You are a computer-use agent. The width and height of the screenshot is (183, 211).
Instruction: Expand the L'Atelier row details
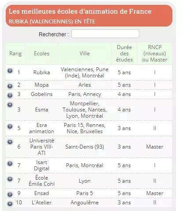pyautogui.click(x=10, y=204)
